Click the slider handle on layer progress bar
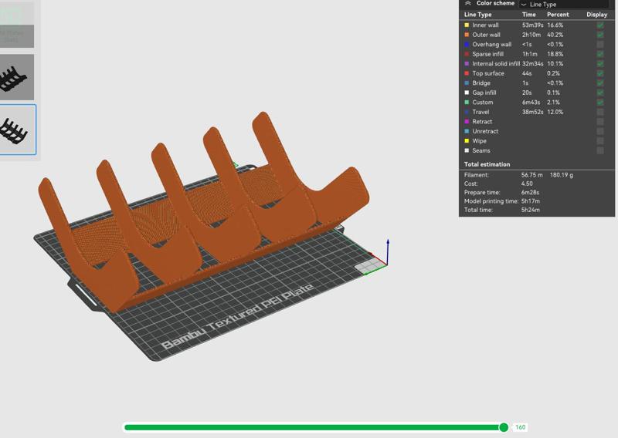The image size is (618, 438). tap(504, 427)
